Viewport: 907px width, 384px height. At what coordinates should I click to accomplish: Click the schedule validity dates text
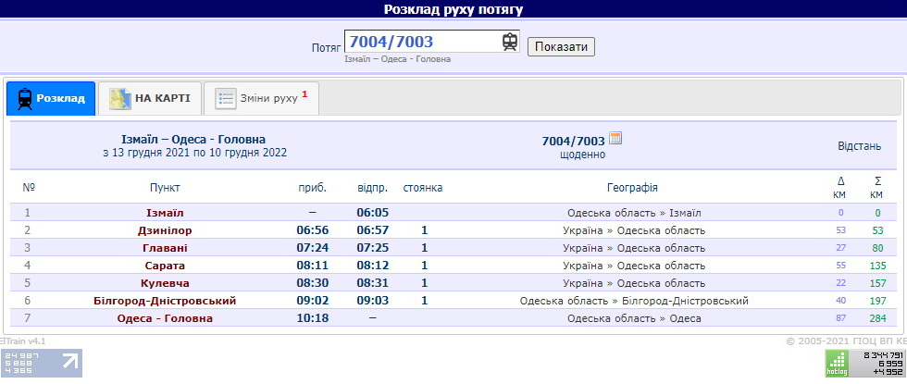(x=194, y=154)
